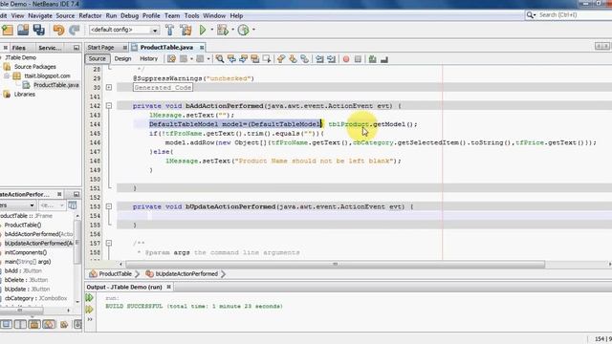Click the Redo arrow icon
The image size is (612, 344).
click(x=75, y=30)
